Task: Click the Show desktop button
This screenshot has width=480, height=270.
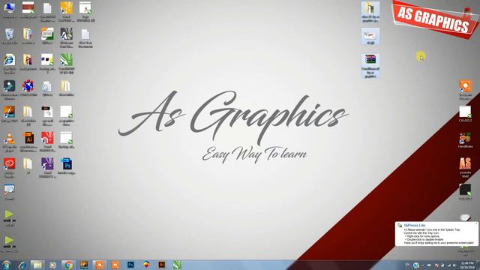Action: tap(478, 265)
